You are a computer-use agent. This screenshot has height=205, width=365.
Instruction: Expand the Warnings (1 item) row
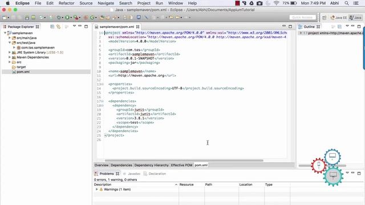96,190
